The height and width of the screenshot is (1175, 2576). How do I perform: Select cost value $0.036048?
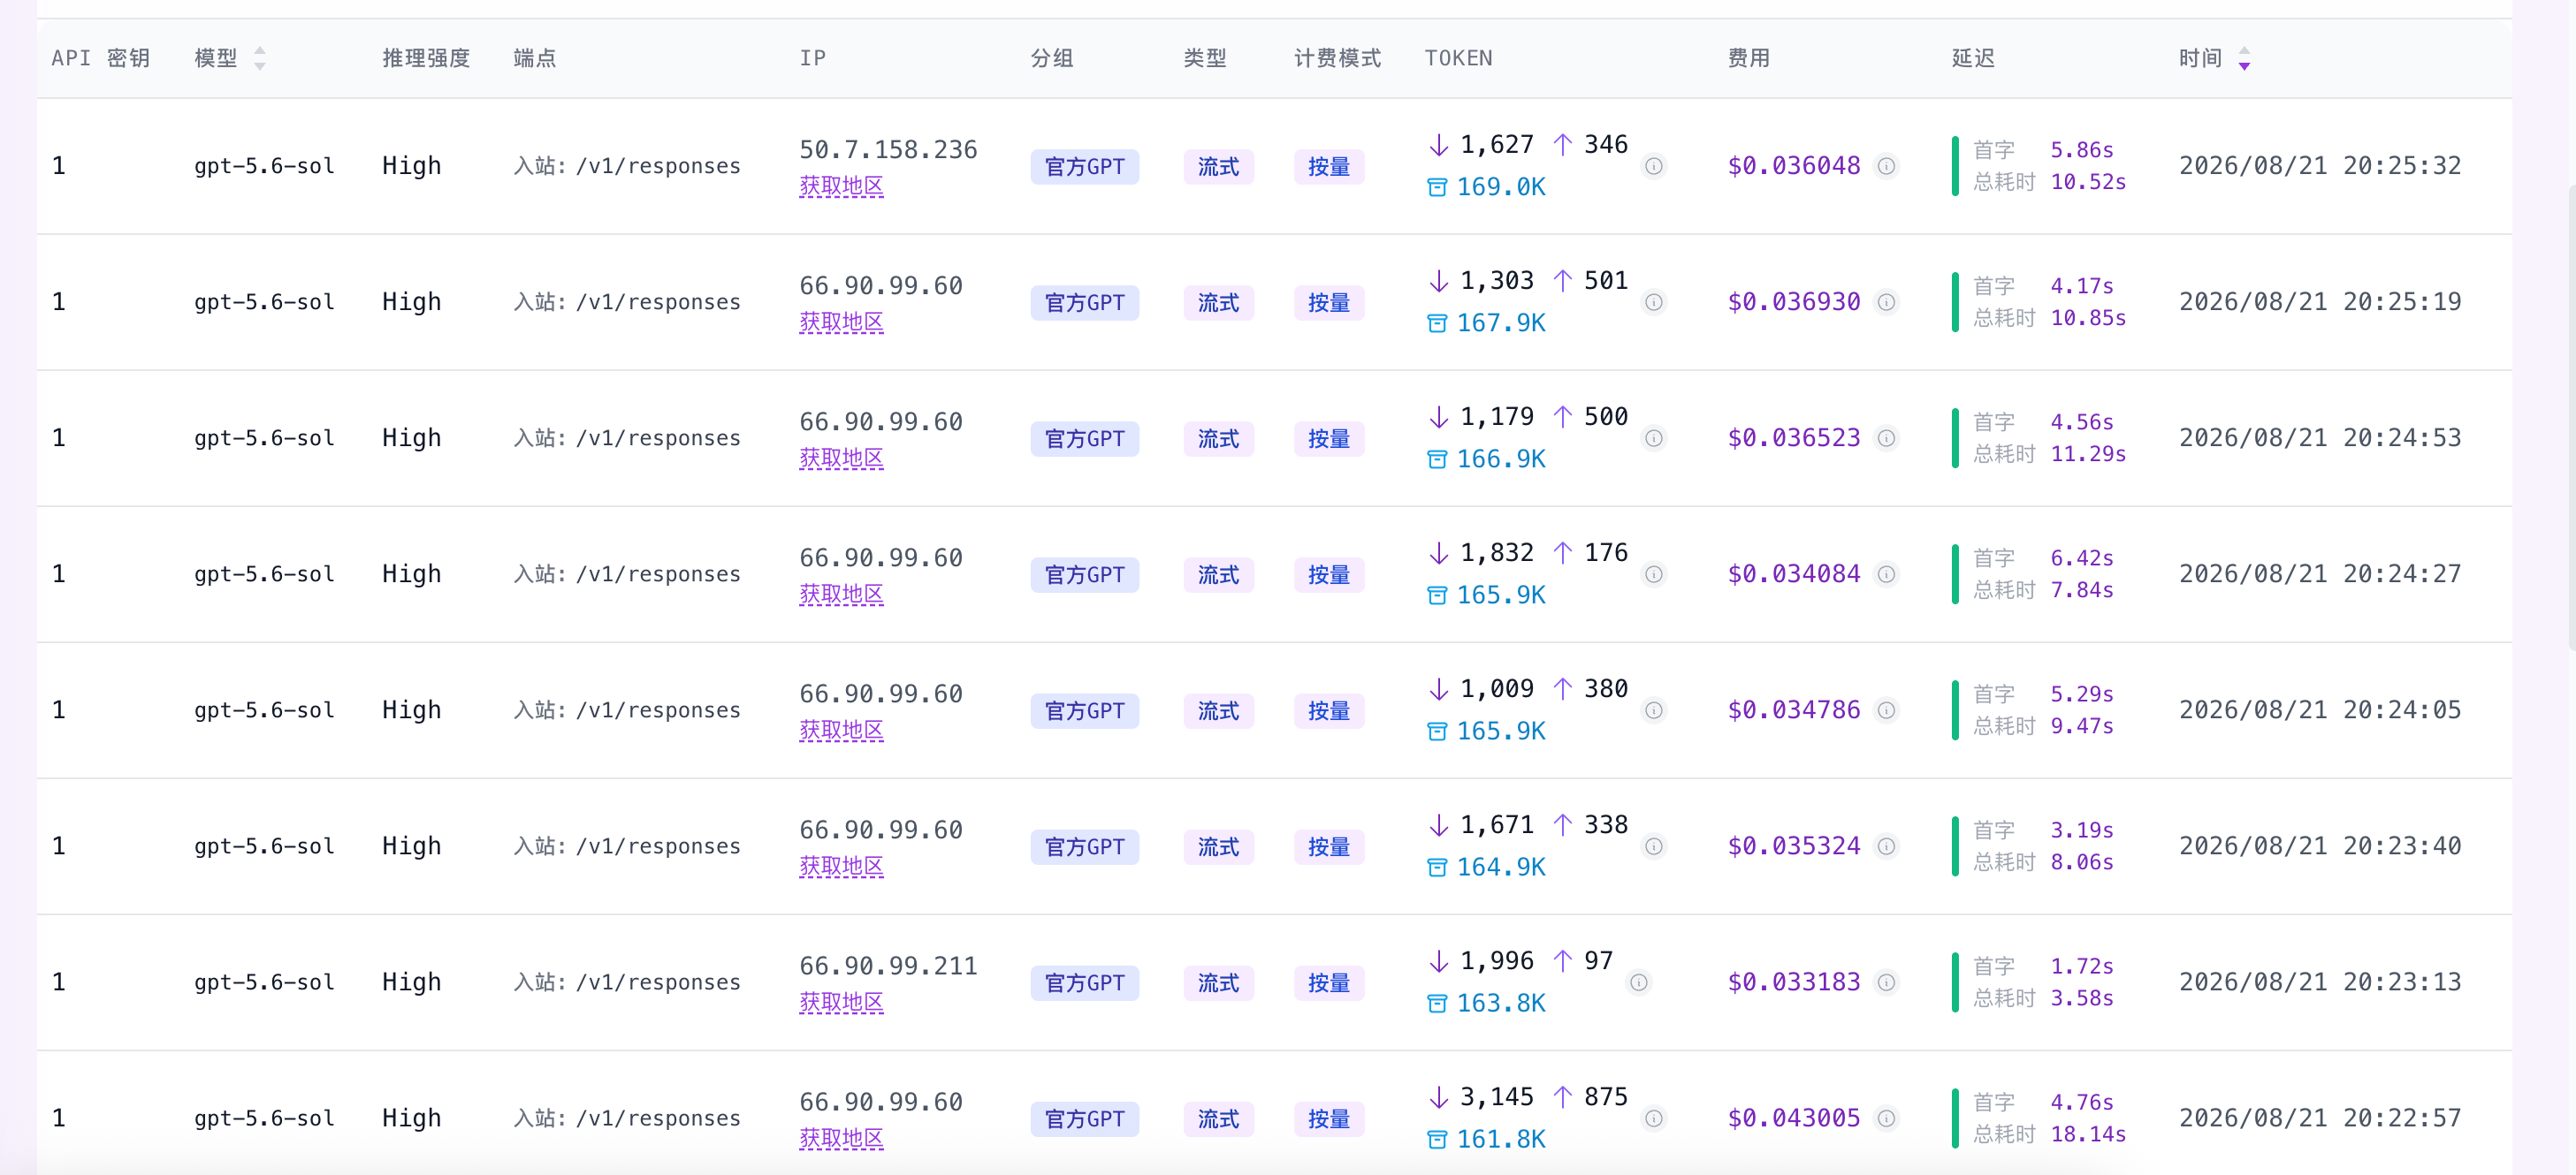[x=1794, y=166]
